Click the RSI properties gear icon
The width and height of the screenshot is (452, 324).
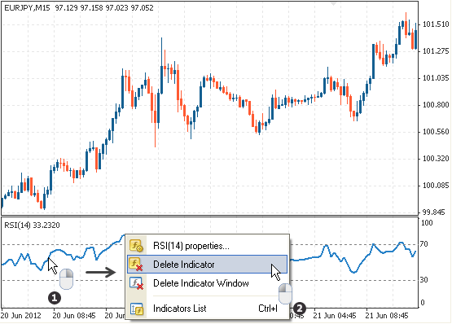136,246
